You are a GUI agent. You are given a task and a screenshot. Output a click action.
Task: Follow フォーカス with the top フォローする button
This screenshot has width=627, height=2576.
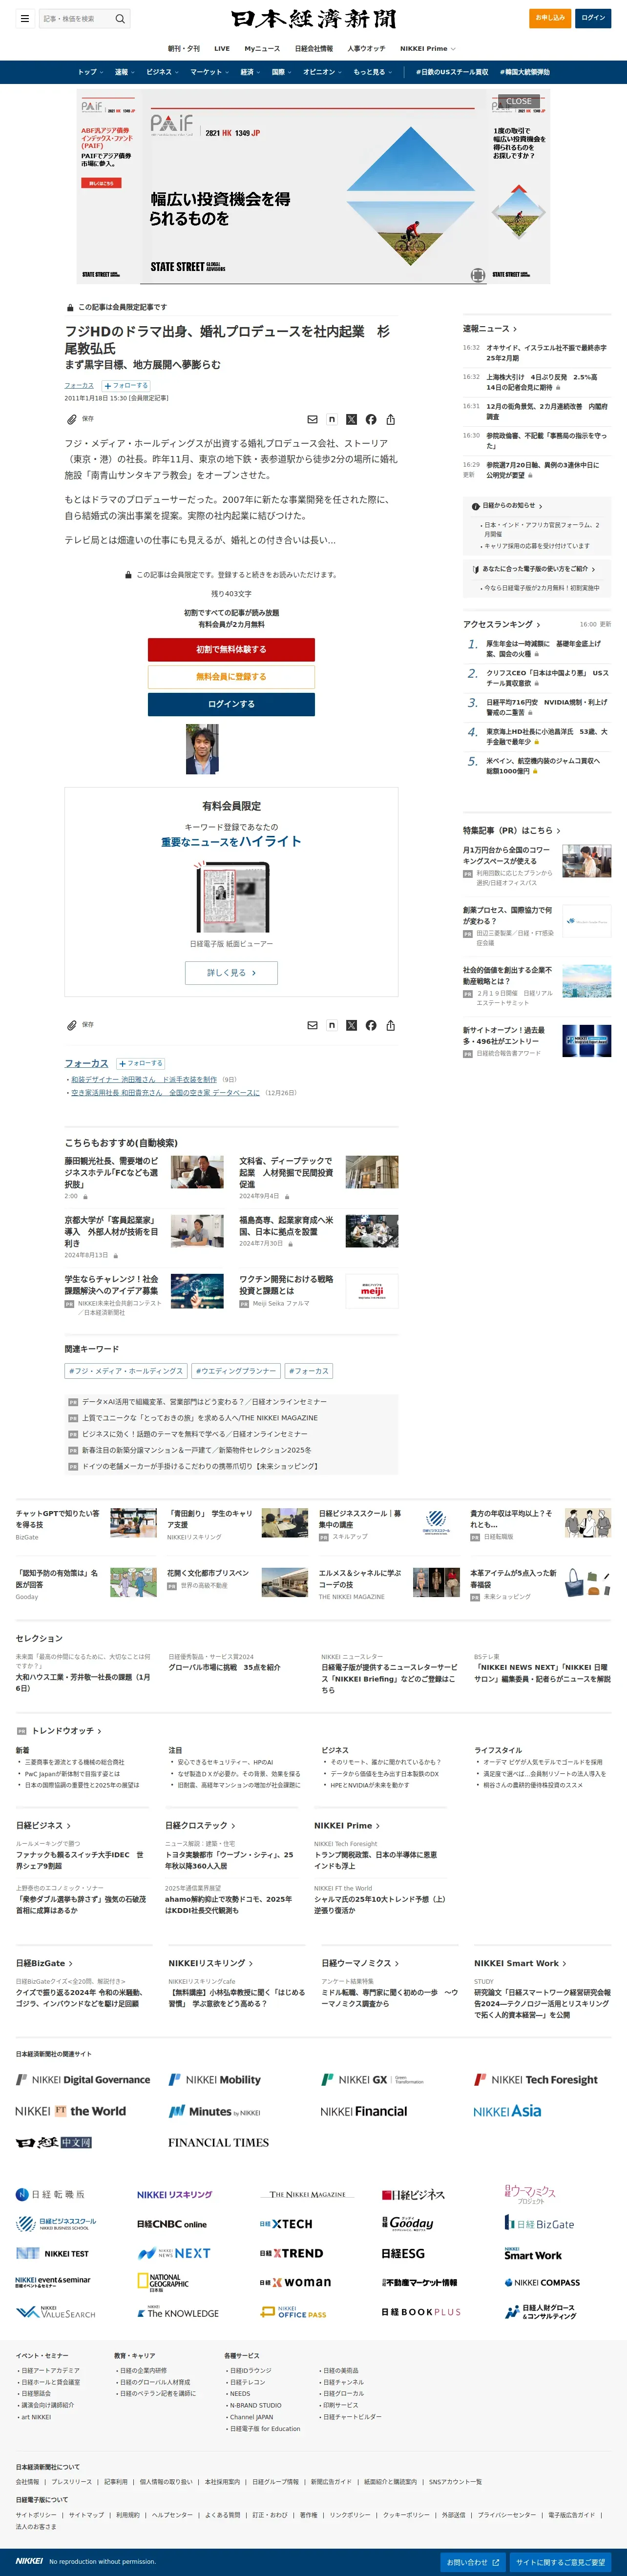(x=126, y=385)
